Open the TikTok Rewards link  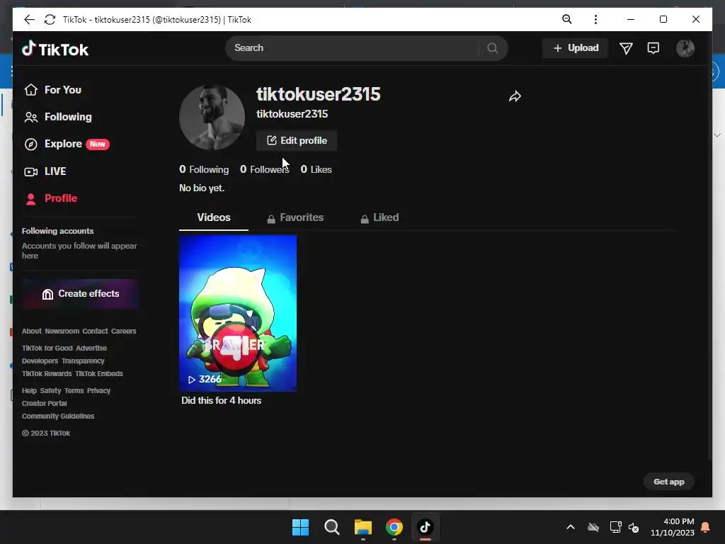[47, 374]
